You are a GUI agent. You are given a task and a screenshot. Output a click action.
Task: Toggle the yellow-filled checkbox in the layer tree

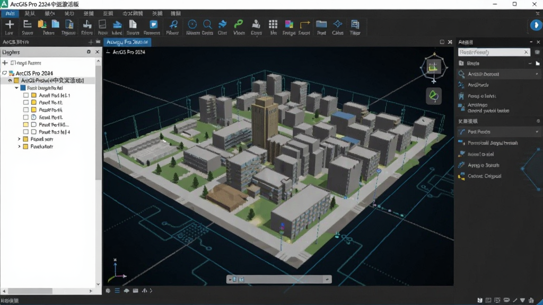coord(26,124)
